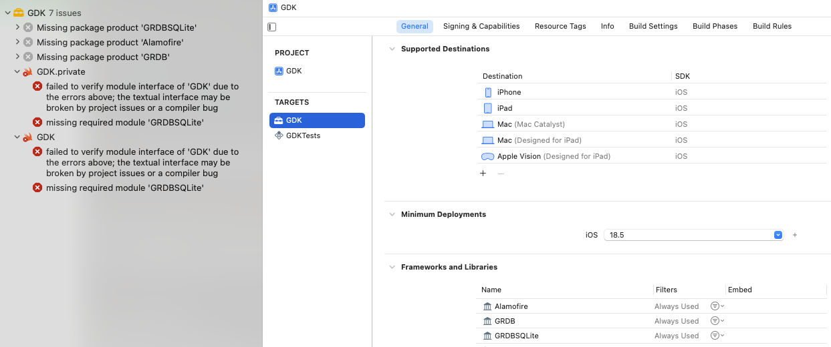Add a new supported destination
Screen dimensions: 831x347
point(483,173)
